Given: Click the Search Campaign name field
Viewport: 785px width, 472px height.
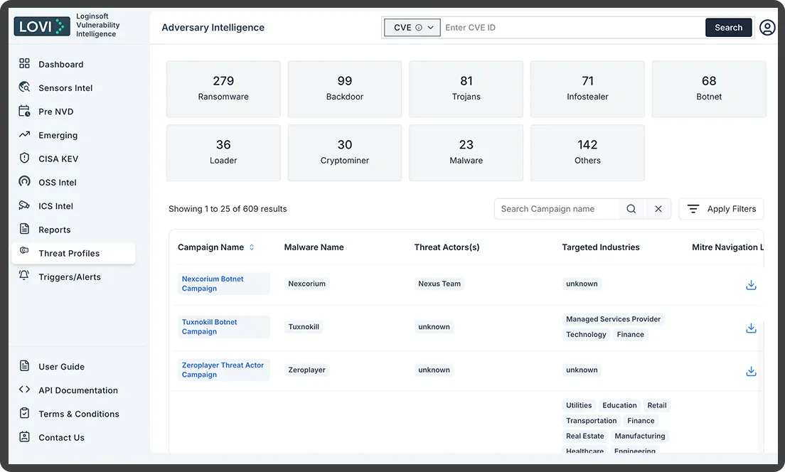Looking at the screenshot, I should [x=557, y=209].
